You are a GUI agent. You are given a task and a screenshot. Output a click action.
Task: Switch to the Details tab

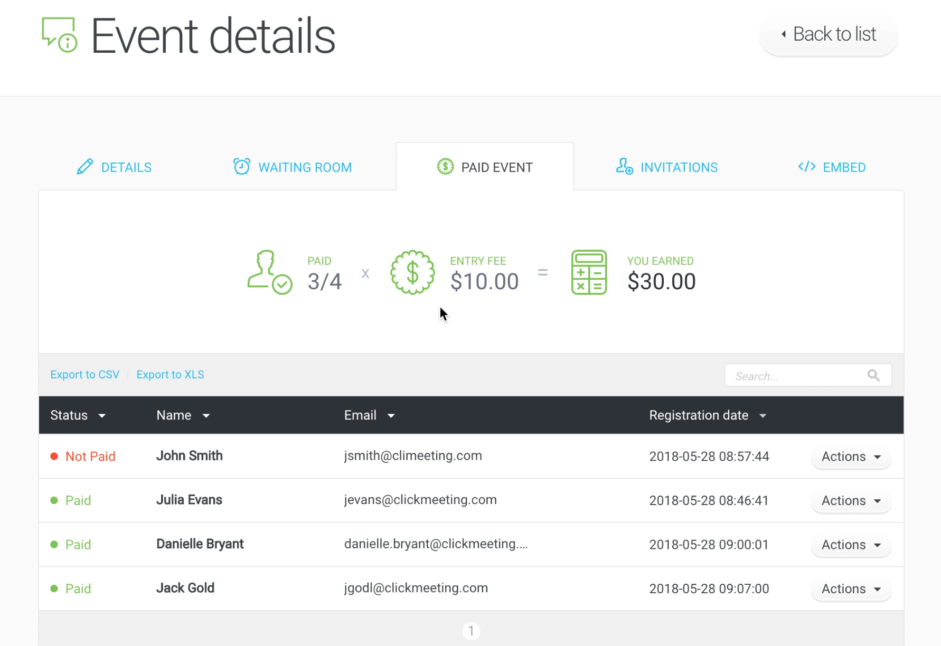pyautogui.click(x=115, y=167)
